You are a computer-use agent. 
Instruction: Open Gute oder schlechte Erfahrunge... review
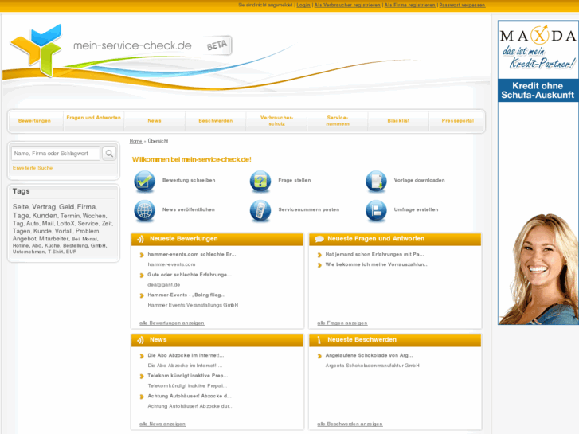point(190,275)
